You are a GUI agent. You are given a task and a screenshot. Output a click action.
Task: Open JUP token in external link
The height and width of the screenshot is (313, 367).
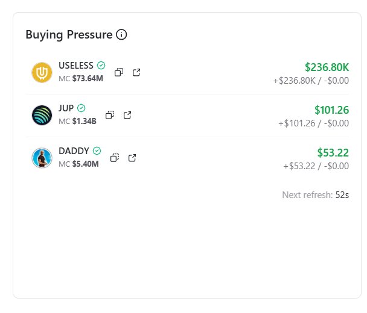(127, 114)
